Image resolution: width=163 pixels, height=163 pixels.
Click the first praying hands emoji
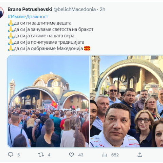[x=11, y=23]
